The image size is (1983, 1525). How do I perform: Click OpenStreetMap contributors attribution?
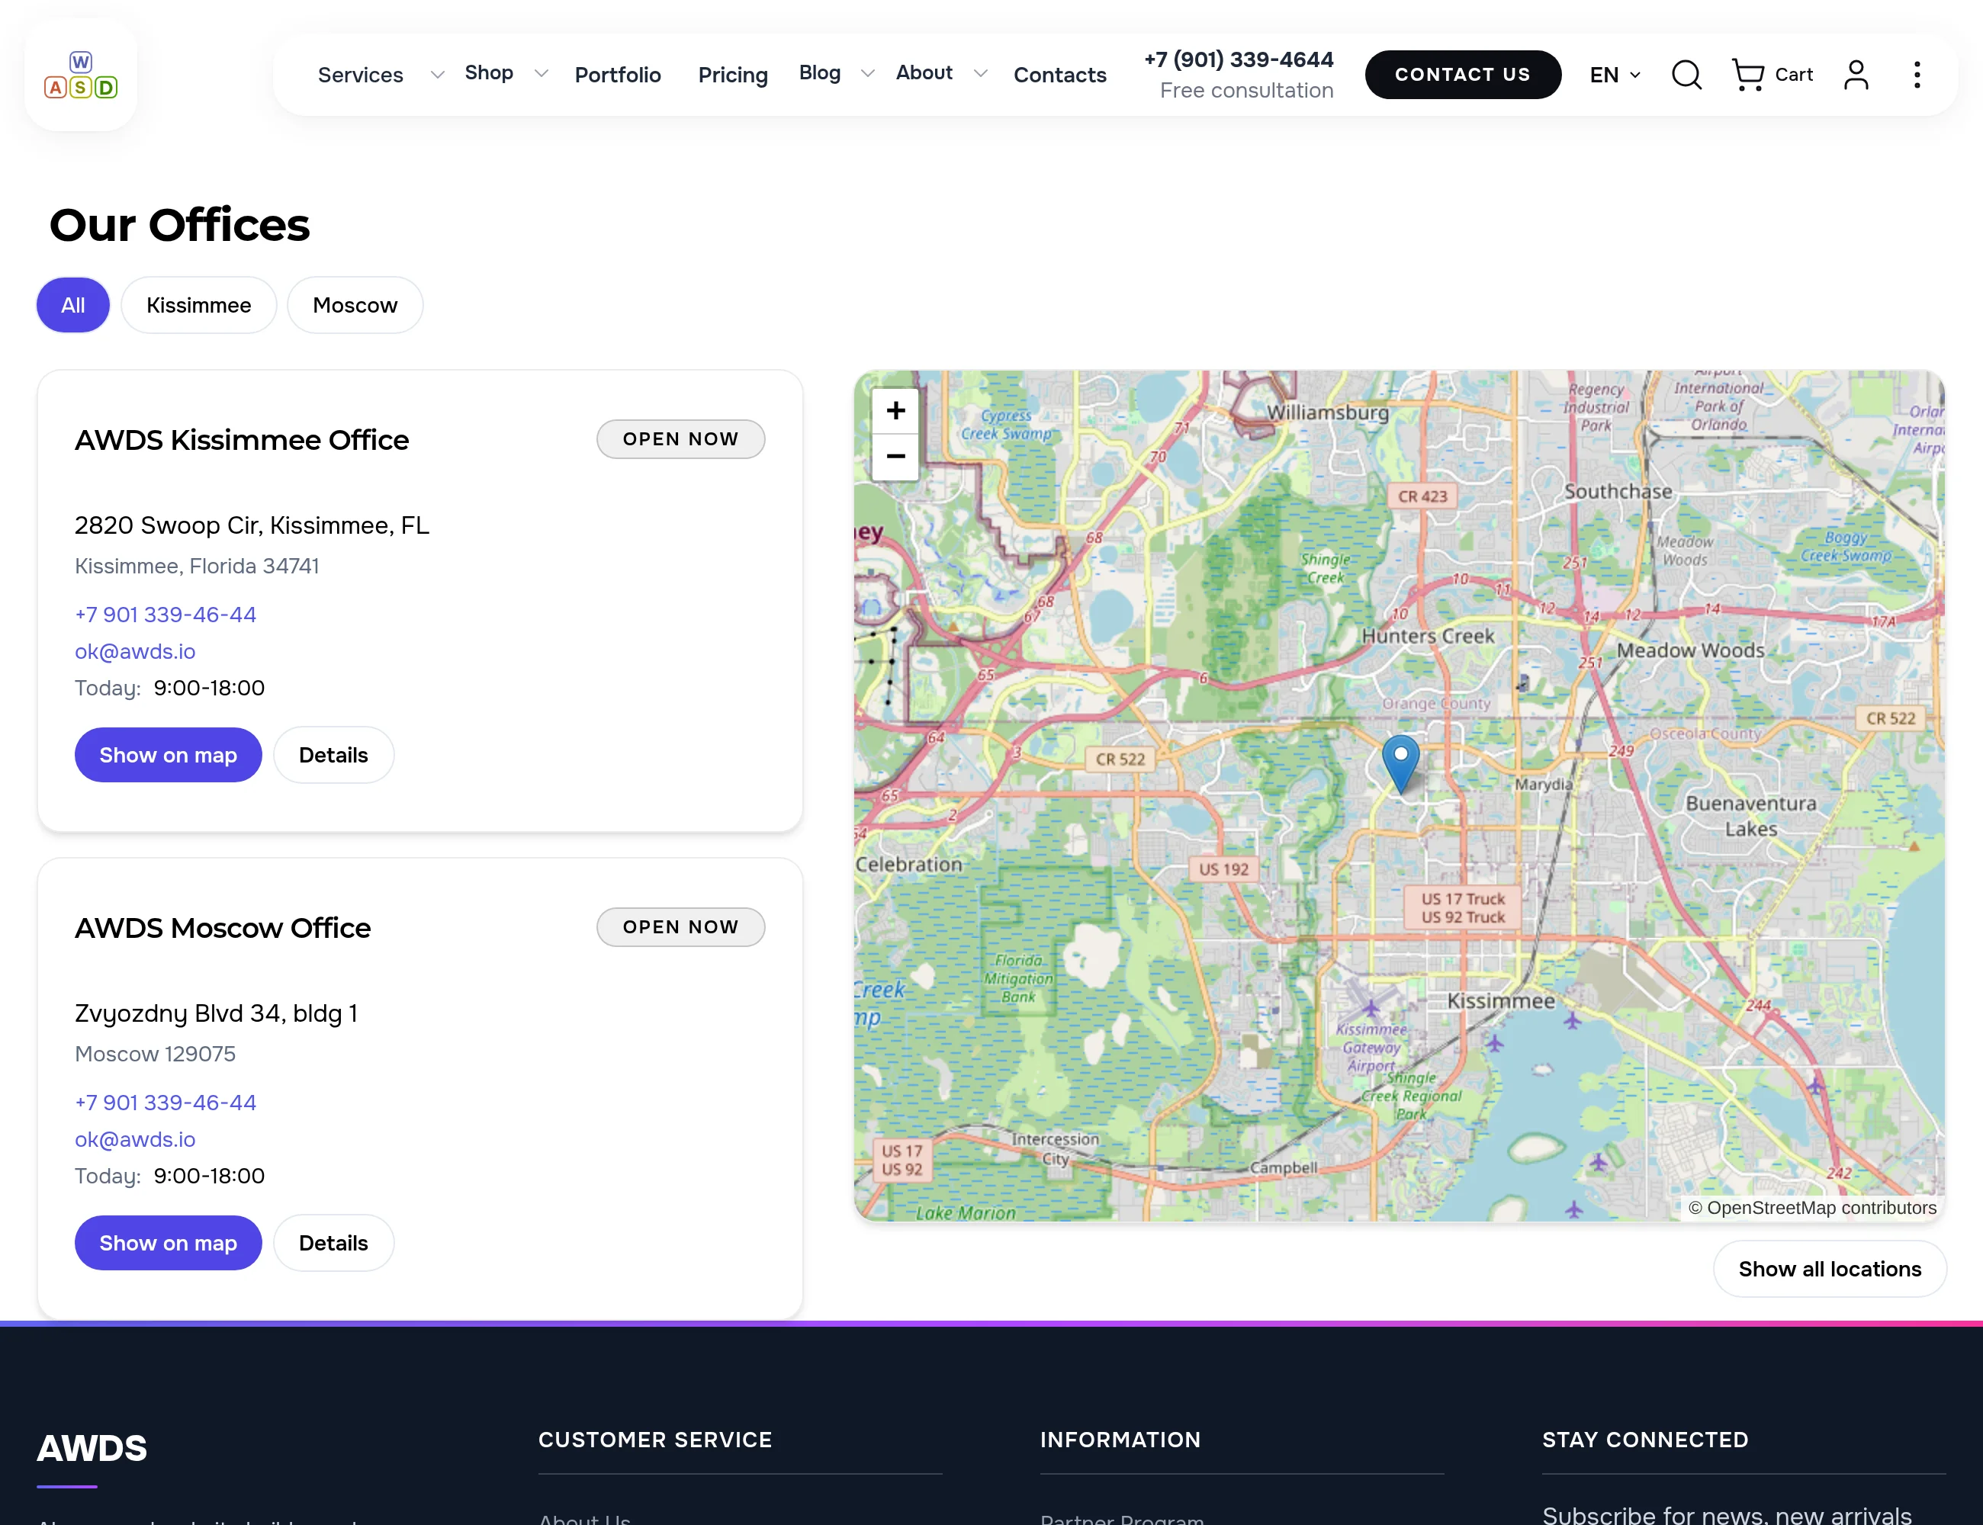[x=1812, y=1207]
